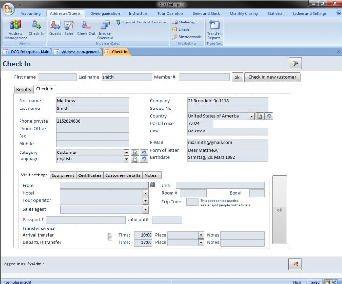Click the Check in new customer button

pos(272,77)
